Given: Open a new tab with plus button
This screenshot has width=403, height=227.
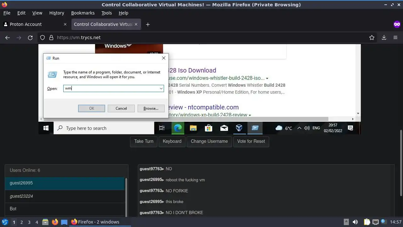Looking at the screenshot, I should click(x=148, y=24).
